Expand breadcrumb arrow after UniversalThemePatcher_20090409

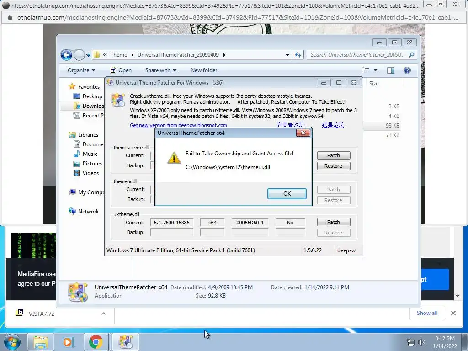[224, 55]
